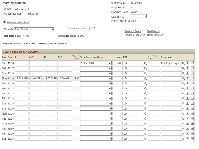The height and width of the screenshot is (149, 199).
Task: Add a row using plus on Mon 12/19
Action: (187, 78)
